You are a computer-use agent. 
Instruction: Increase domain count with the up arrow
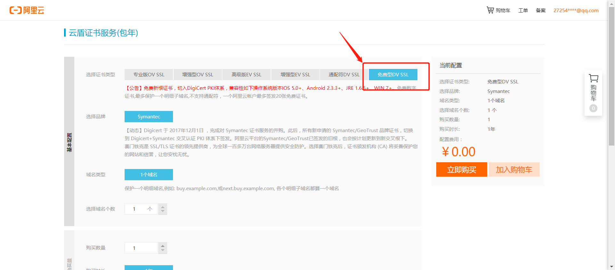click(x=163, y=207)
